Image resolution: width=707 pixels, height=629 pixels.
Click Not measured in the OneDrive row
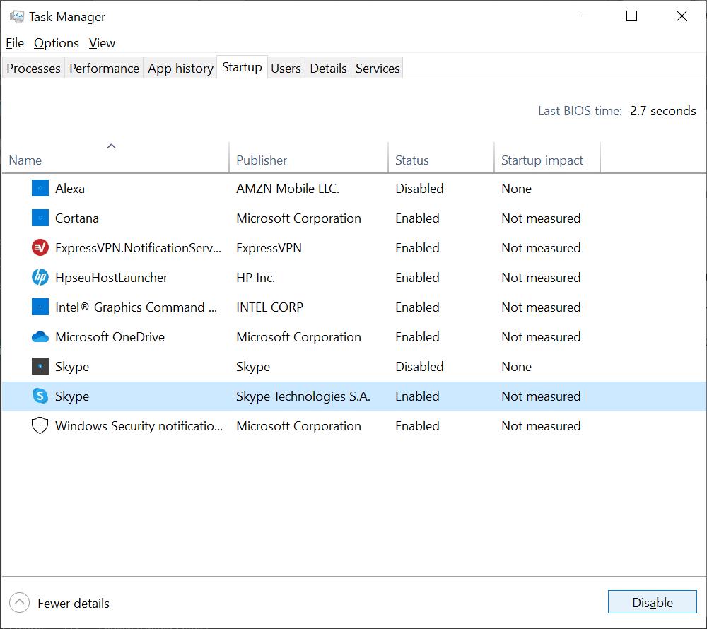[541, 337]
